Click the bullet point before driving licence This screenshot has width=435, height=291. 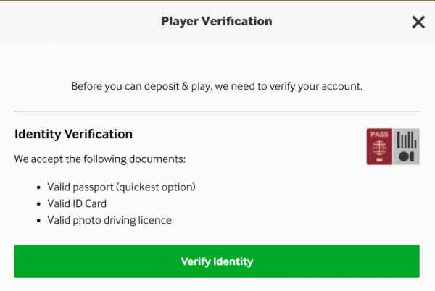(38, 221)
